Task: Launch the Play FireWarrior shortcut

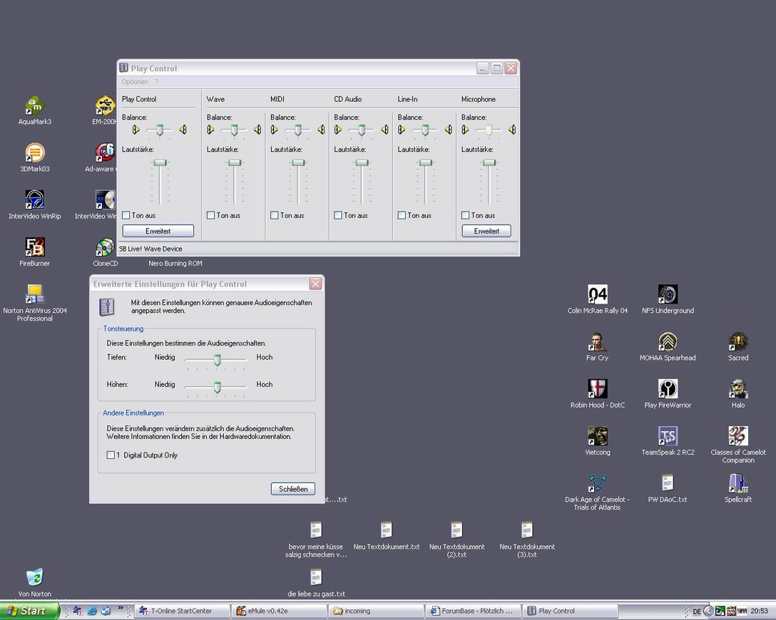Action: 668,388
